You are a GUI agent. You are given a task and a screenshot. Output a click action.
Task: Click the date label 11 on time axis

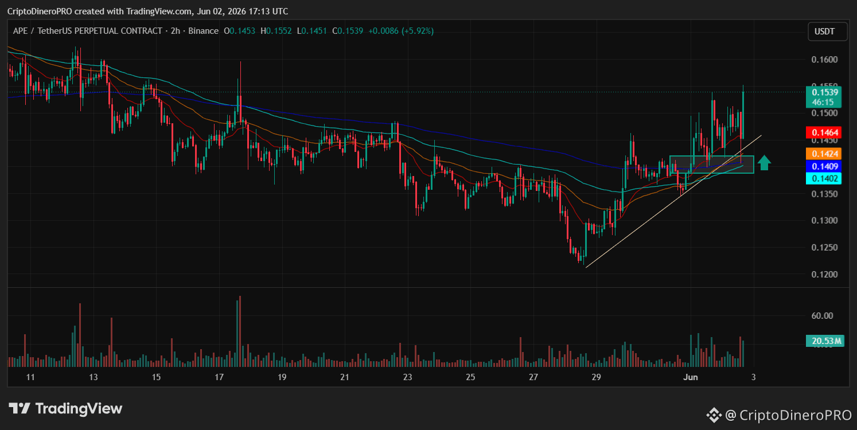click(x=31, y=377)
